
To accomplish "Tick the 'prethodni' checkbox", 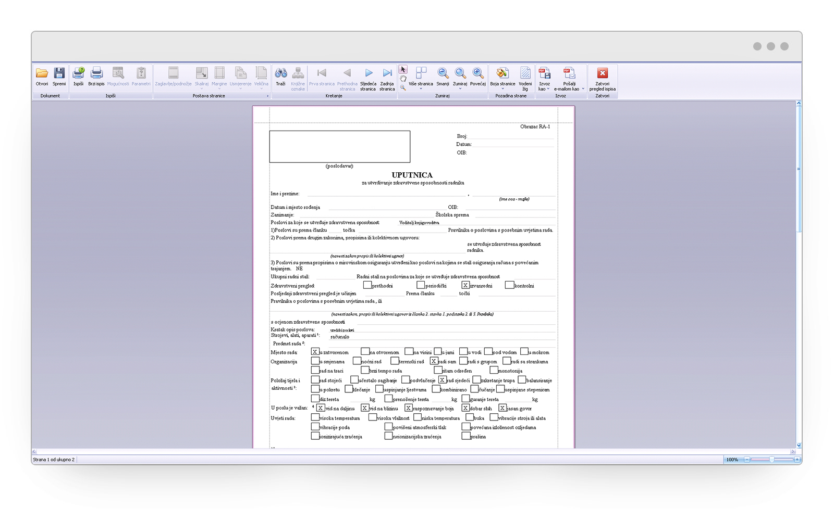I will (367, 285).
